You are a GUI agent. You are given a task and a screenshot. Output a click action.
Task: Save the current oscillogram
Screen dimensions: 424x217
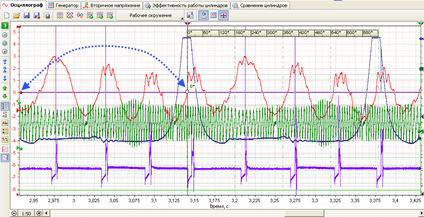click(27, 16)
